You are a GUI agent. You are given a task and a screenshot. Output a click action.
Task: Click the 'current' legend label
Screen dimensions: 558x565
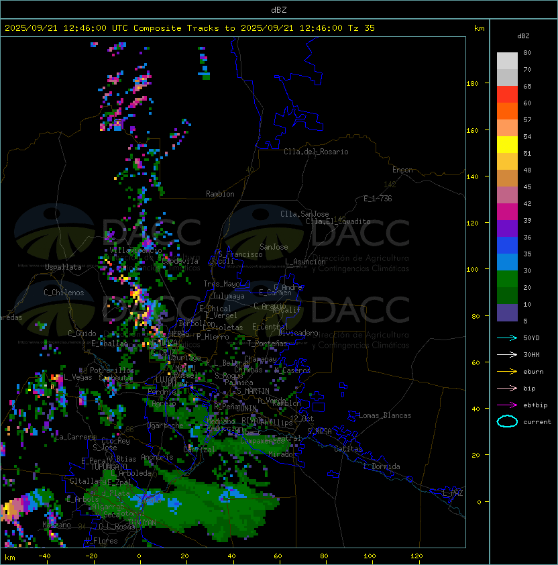[x=537, y=422]
